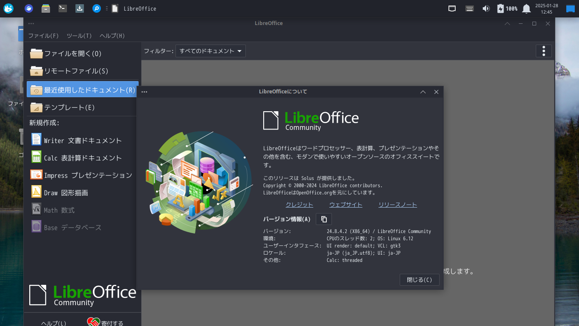Click the network connection tray icon
The width and height of the screenshot is (579, 326).
point(452,8)
